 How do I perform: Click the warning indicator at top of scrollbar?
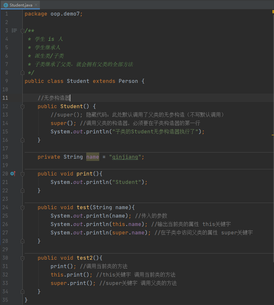pos(273,12)
